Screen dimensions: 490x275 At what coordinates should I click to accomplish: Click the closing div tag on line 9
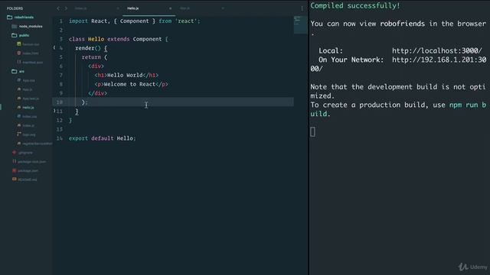coord(97,93)
